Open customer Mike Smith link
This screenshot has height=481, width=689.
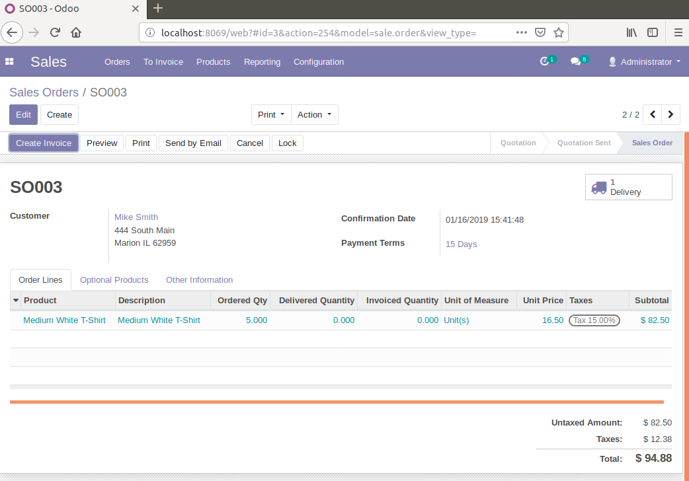point(136,217)
